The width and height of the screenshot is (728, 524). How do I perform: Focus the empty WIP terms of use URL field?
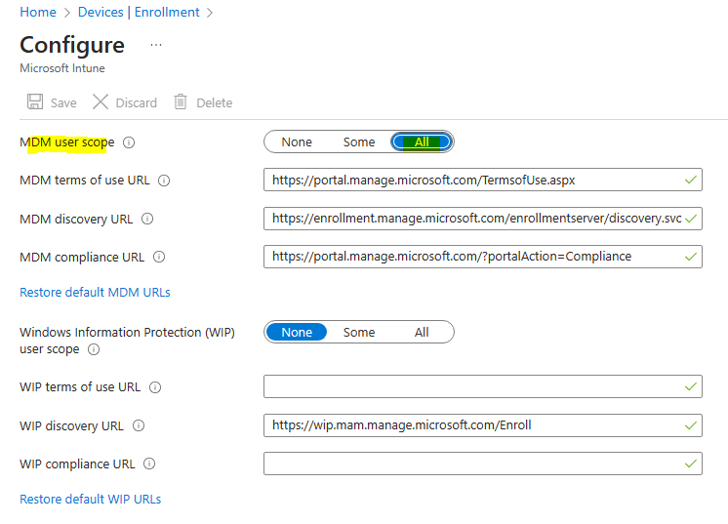coord(483,386)
